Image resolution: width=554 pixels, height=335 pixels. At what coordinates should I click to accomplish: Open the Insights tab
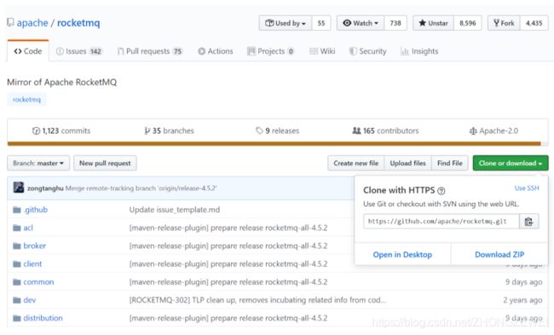pos(419,51)
